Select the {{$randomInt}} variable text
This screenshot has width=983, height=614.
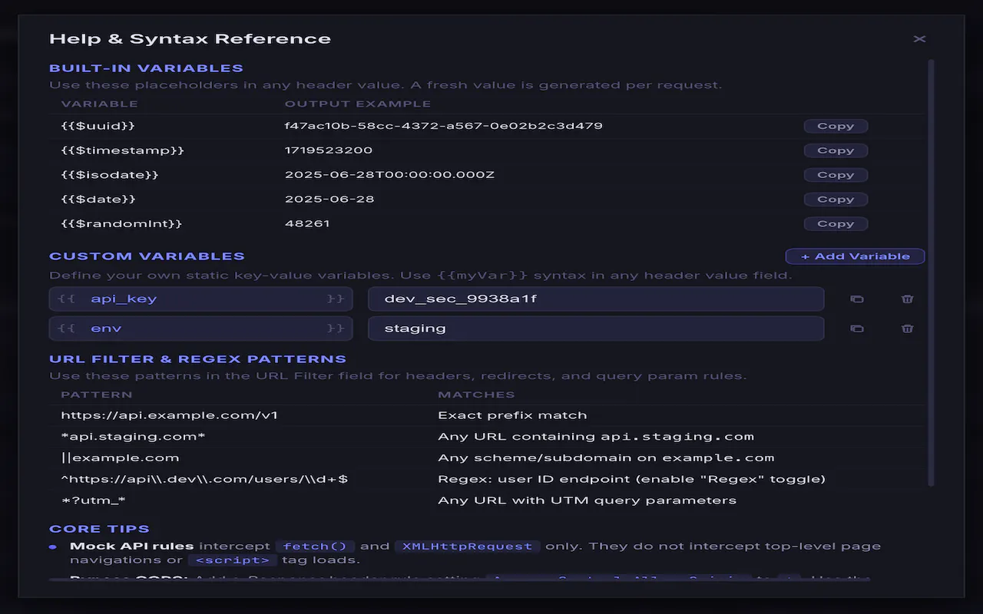pos(121,224)
